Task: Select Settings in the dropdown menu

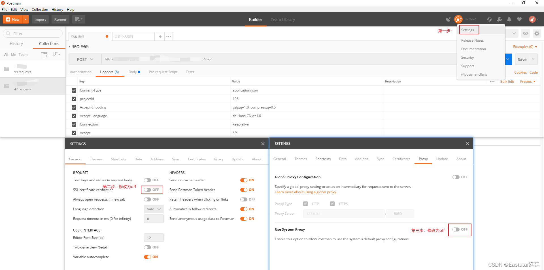Action: pos(467,30)
